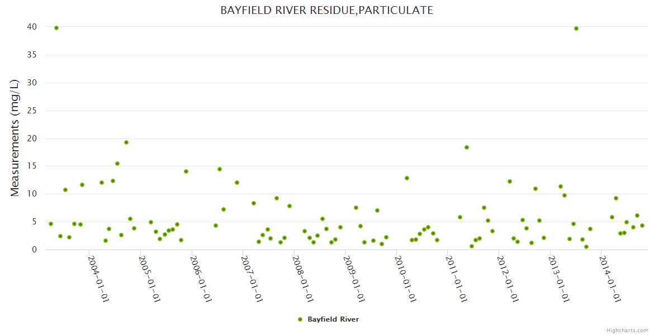This screenshot has width=654, height=335.
Task: Select the rightmost data point on the chart
Action: pyautogui.click(x=642, y=226)
